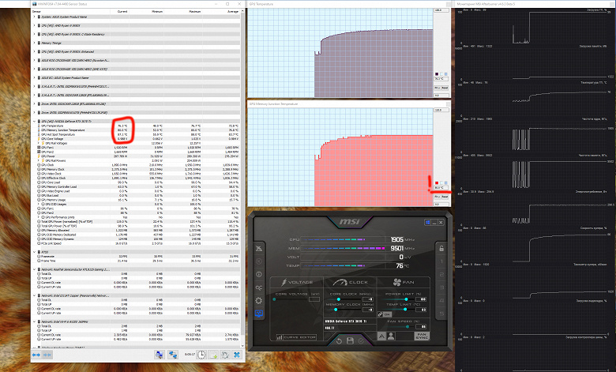Show the Afterburner information icon
The image size is (616, 372).
[258, 274]
